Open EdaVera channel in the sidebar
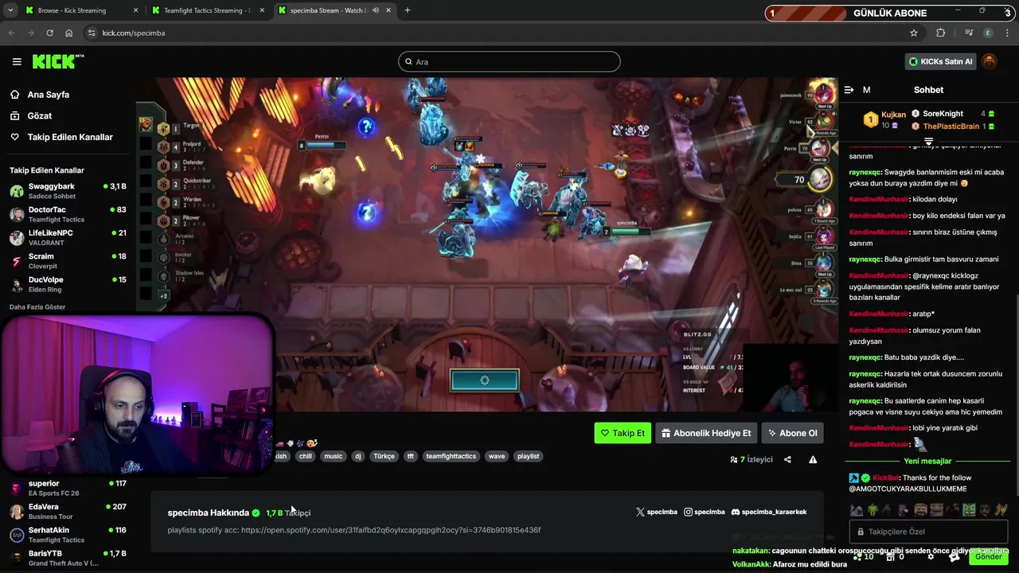This screenshot has width=1019, height=573. click(x=68, y=511)
